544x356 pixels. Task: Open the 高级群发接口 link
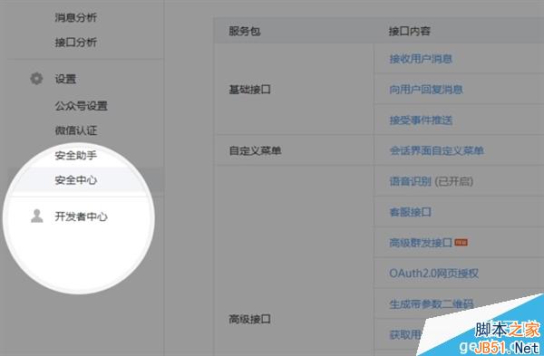point(421,243)
